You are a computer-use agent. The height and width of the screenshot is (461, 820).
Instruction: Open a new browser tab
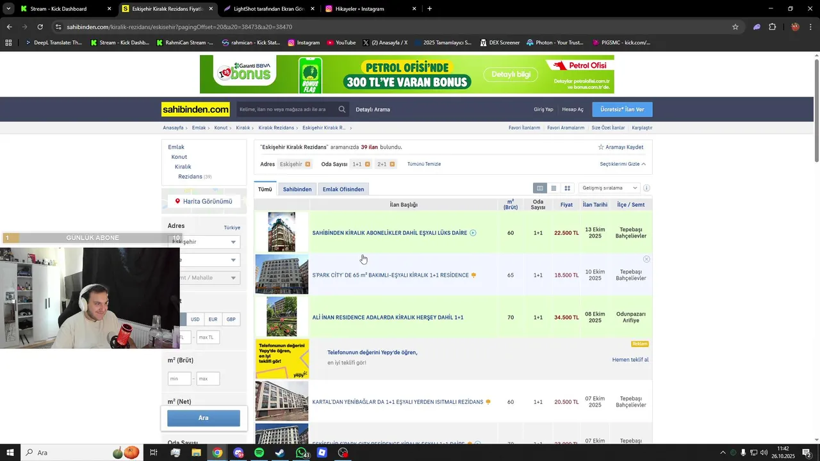coord(429,9)
